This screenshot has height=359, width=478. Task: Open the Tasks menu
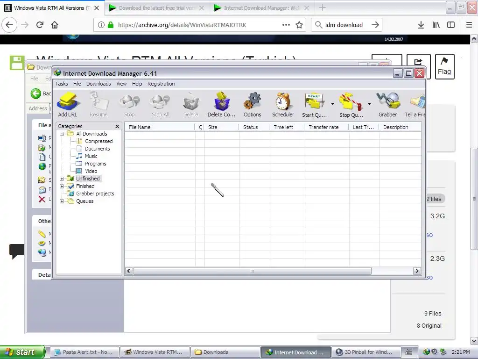[61, 84]
